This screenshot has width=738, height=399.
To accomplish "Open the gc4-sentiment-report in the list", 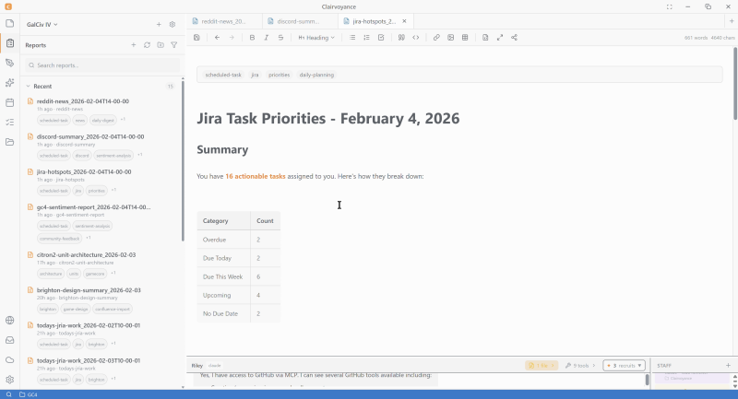I will [92, 207].
